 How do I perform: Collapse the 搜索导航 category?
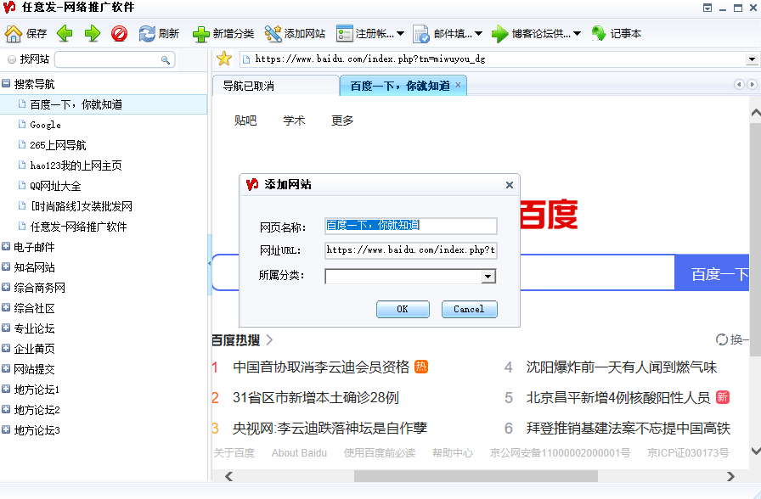(6, 83)
